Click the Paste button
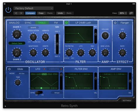139x112 pixels. coord(50,13)
